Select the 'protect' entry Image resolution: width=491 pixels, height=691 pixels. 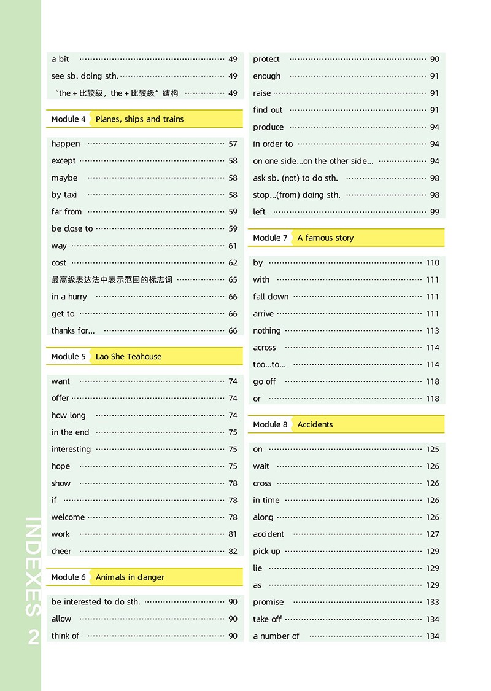pyautogui.click(x=266, y=59)
